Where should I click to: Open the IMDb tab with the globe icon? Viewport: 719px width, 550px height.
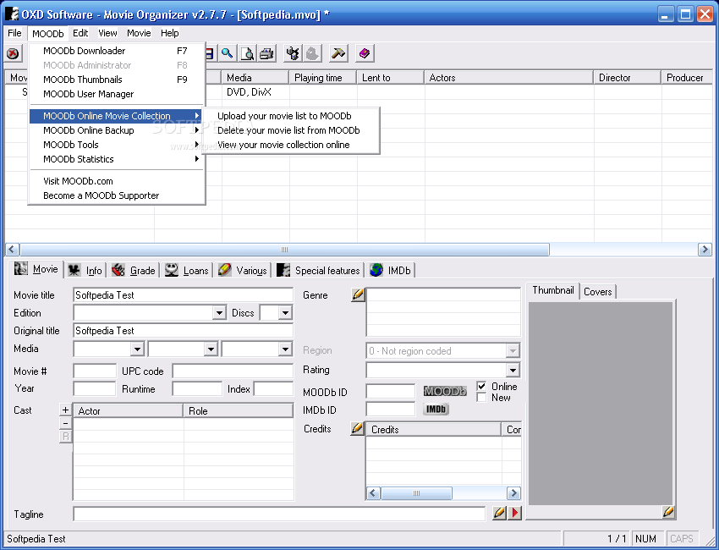tap(391, 271)
